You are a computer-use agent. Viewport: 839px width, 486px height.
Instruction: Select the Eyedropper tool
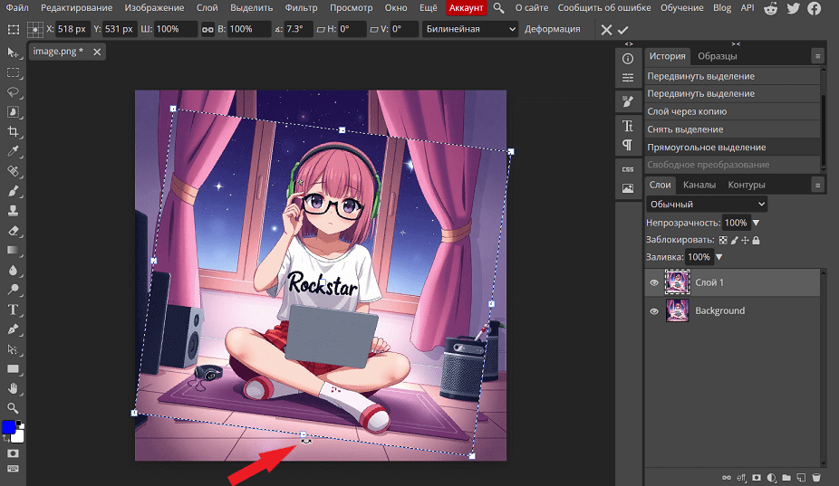coord(14,151)
